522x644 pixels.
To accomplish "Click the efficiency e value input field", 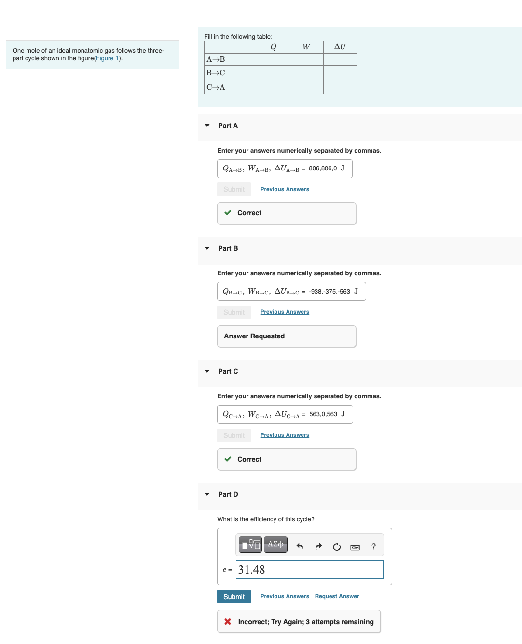I will 309,570.
